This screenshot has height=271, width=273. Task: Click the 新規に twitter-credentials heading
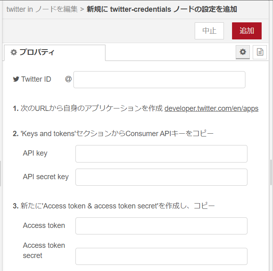(x=162, y=9)
